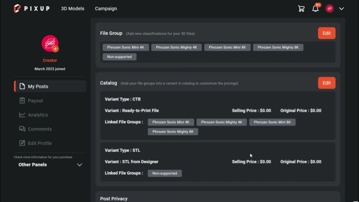Click the Non-supported tag in File Group
Viewport: 359px width, 202px height.
point(120,57)
